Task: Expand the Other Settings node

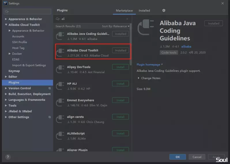Action: [x=6, y=117]
